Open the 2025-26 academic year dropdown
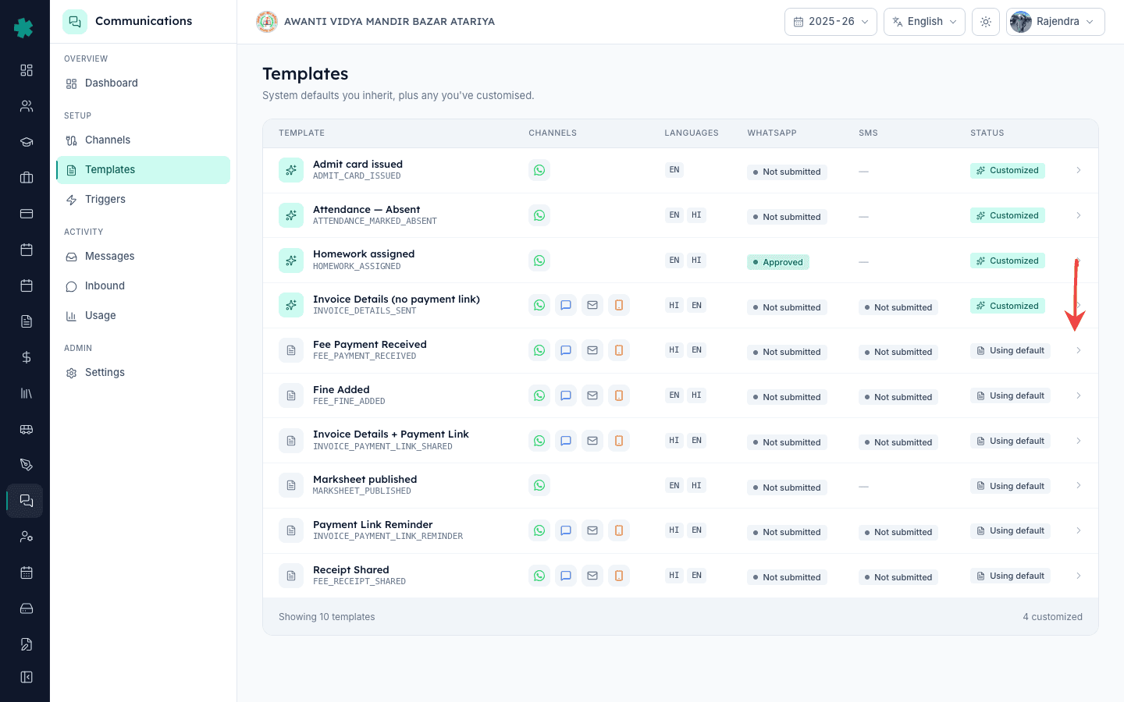 point(831,22)
